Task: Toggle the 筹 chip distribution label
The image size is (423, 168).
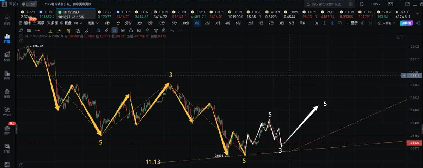Action: (69, 31)
